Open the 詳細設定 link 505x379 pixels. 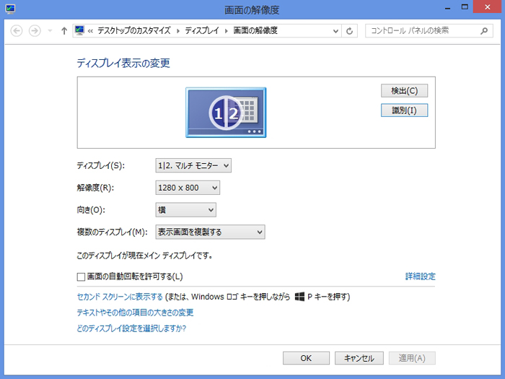point(421,276)
